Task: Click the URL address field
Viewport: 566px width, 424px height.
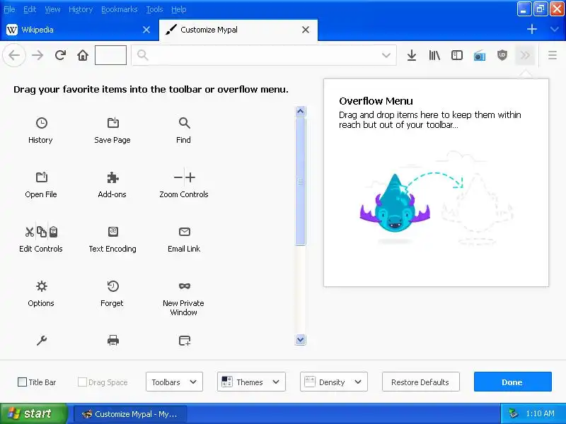Action: click(x=264, y=55)
